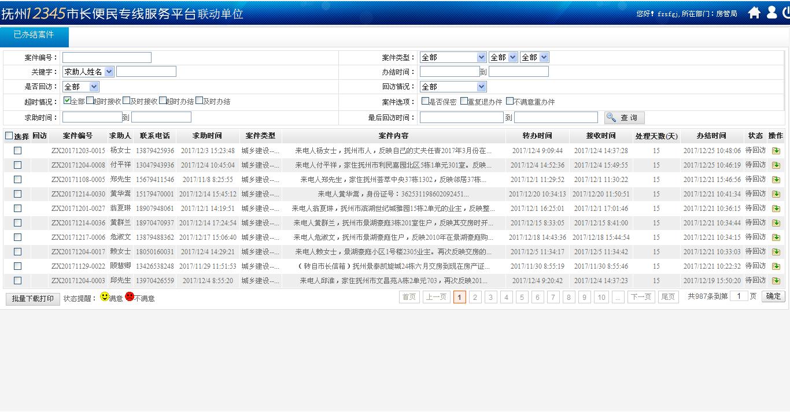The image size is (790, 412).
Task: Select row checkbox for 邱先生
Action: coord(18,280)
